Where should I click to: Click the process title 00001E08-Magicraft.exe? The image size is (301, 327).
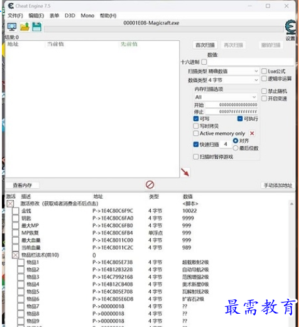(151, 23)
